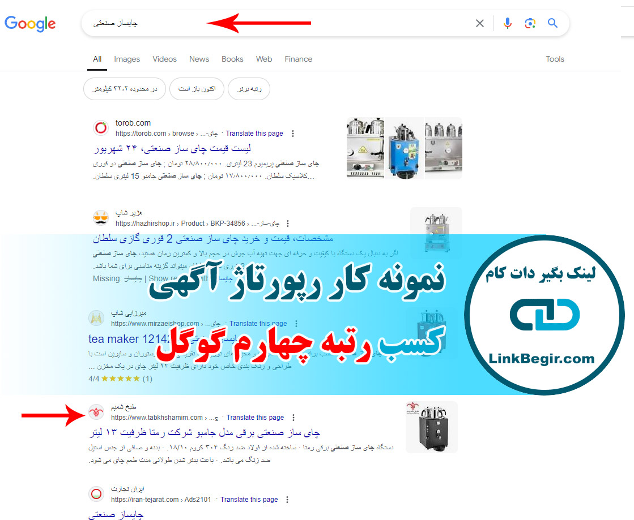Open the iran-tejarat.com result's three-dot menu

(287, 500)
